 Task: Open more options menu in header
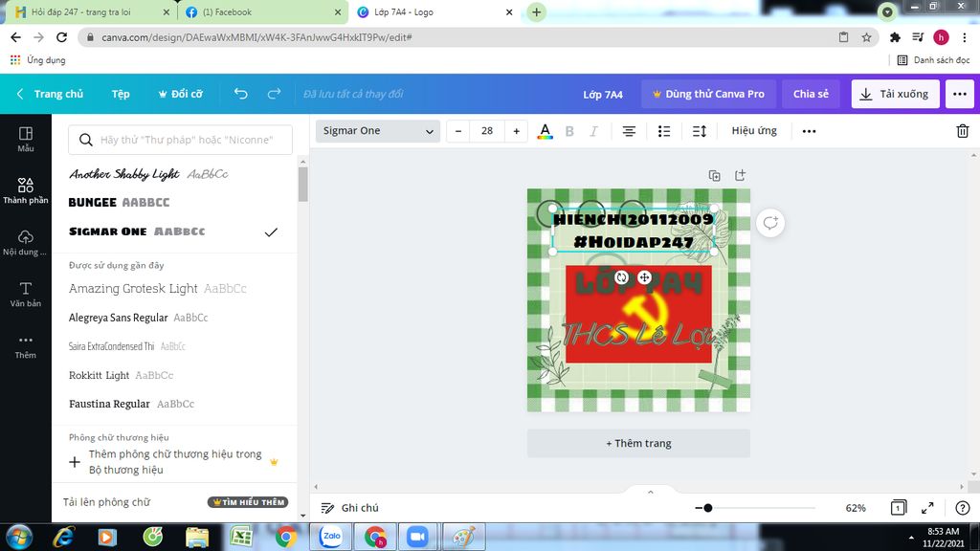pyautogui.click(x=960, y=94)
